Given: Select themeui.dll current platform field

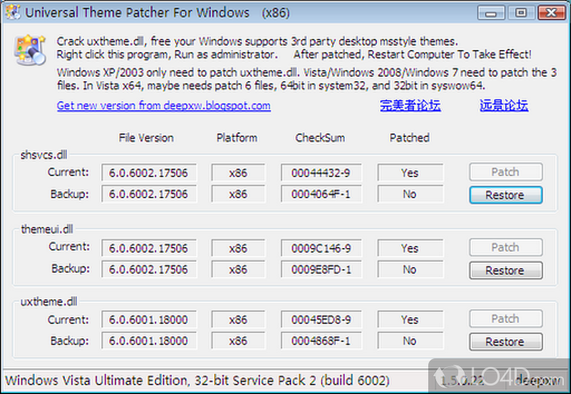Looking at the screenshot, I should coord(238,248).
